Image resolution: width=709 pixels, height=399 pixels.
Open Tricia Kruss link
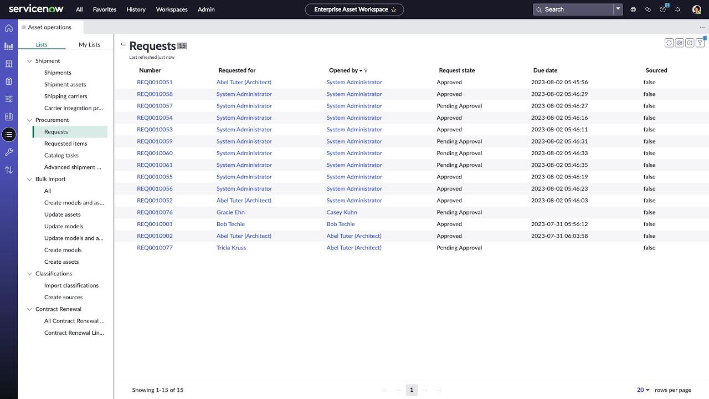tap(231, 248)
